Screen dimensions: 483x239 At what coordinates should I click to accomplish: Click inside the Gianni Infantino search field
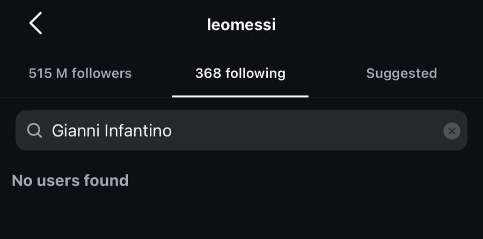click(241, 130)
